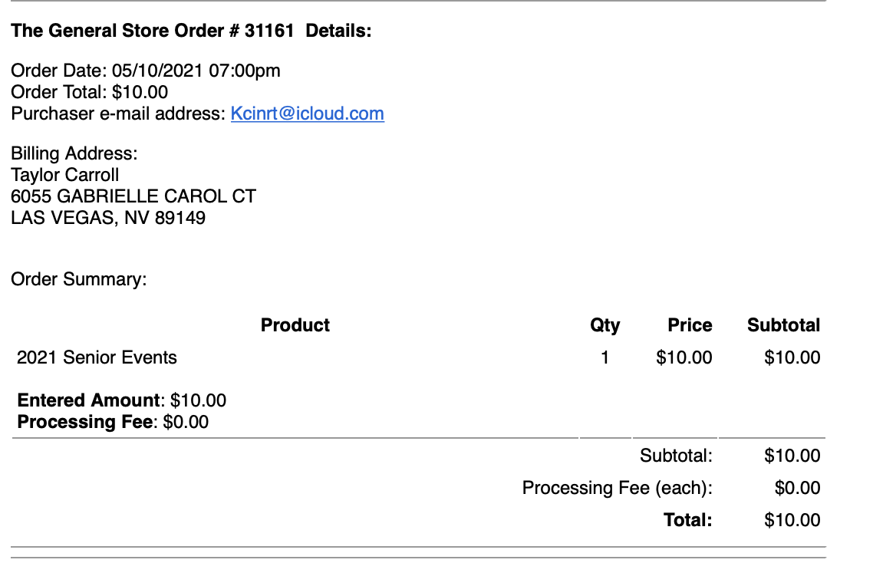
Task: Select the 2021 Senior Events product row
Action: pos(97,357)
